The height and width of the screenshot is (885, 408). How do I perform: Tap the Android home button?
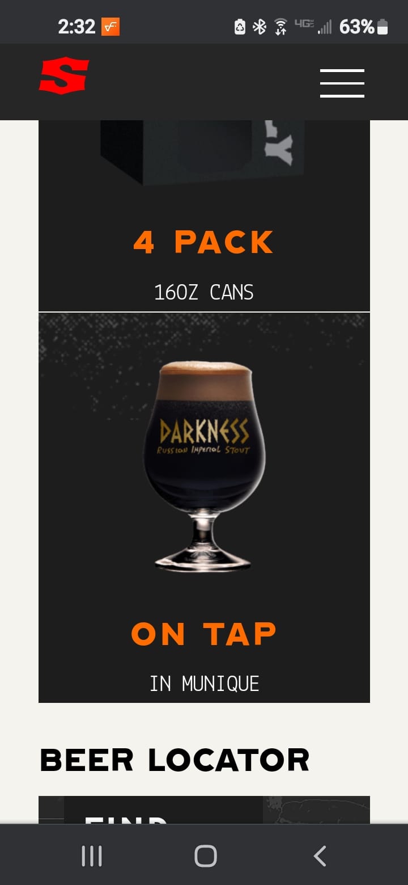tap(205, 856)
